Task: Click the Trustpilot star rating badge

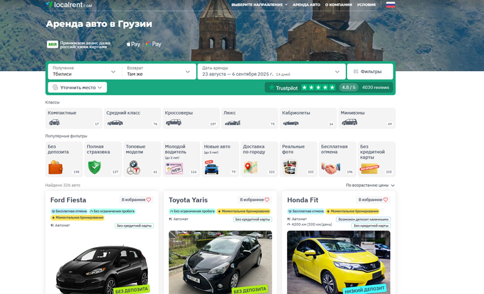Action: (x=318, y=88)
